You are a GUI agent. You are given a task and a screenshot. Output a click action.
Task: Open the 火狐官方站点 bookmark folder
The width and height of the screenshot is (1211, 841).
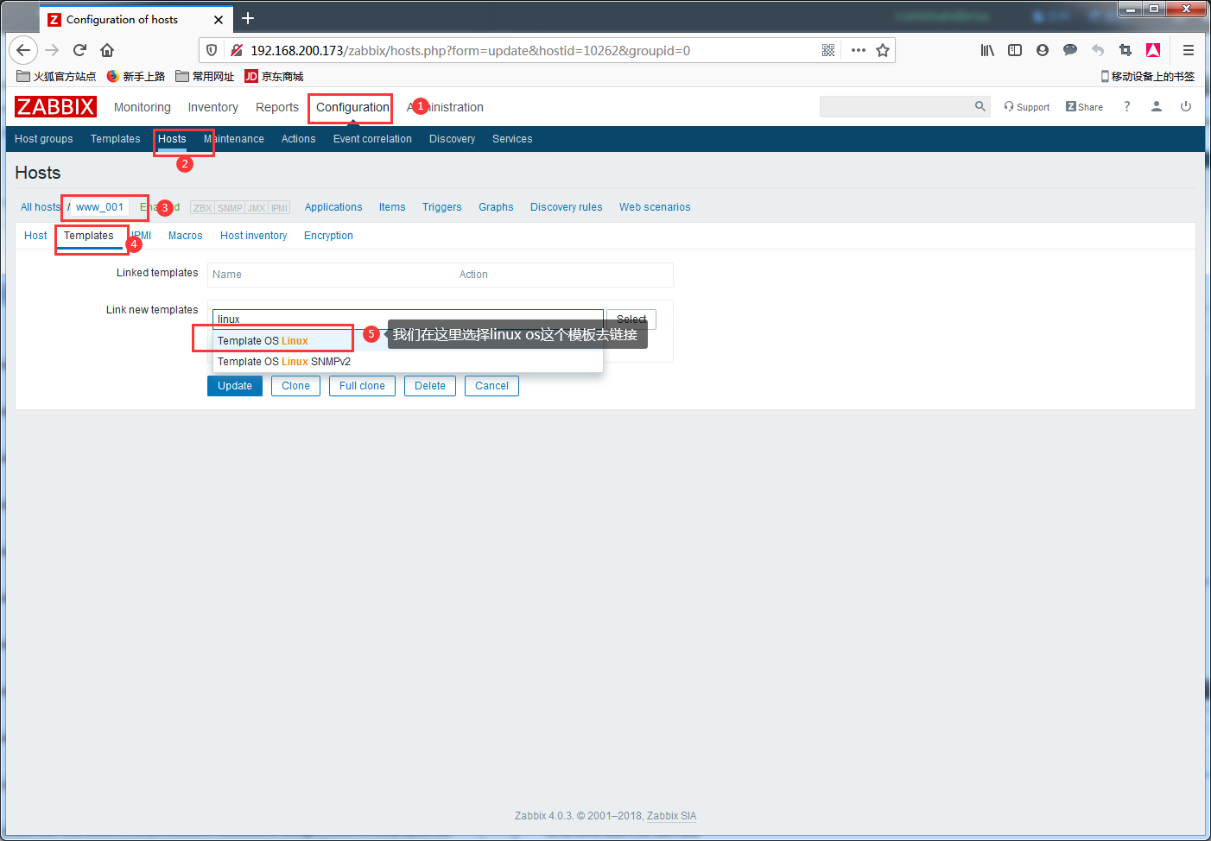[x=56, y=76]
